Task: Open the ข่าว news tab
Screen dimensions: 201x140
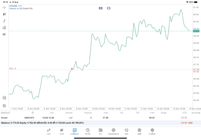Action: 100,131
